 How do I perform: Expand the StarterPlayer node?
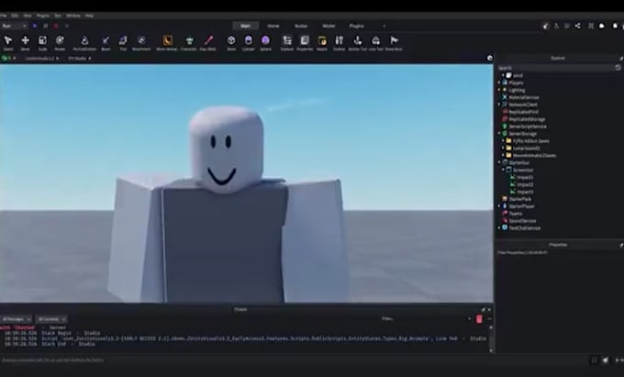499,206
